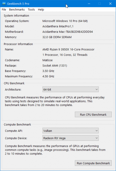Click the Maximum Frequency label
The width and height of the screenshot is (116, 171).
(19, 76)
